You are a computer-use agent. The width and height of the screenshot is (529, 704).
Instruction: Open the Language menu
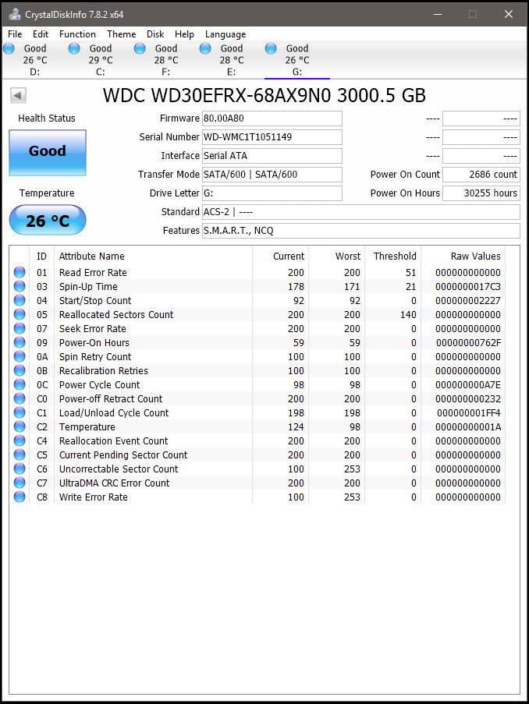point(225,34)
